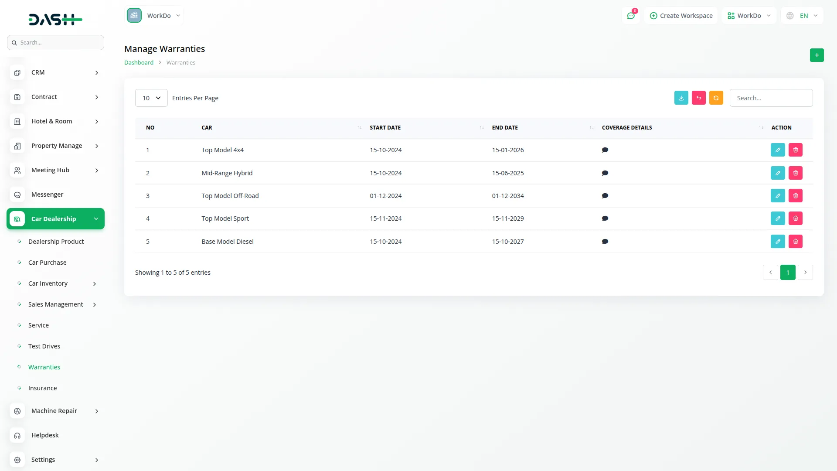The image size is (837, 471).
Task: Expand the CRM sidebar menu
Action: click(55, 72)
